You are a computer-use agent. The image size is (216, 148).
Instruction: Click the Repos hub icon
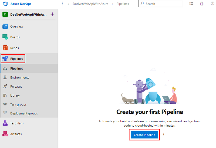(5, 48)
